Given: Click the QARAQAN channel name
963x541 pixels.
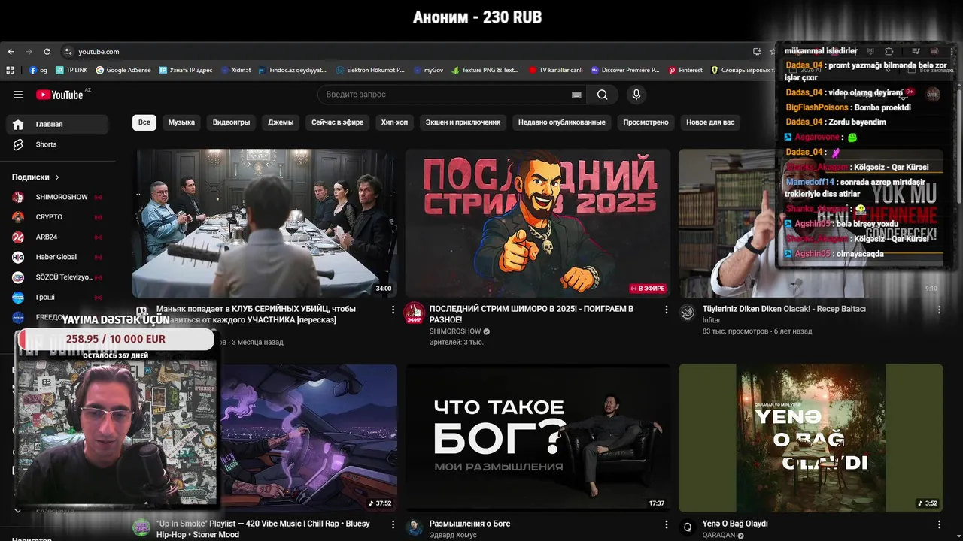Looking at the screenshot, I should click(x=718, y=536).
